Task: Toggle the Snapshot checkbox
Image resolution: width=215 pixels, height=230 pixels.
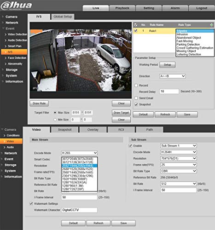Action: [x=136, y=104]
